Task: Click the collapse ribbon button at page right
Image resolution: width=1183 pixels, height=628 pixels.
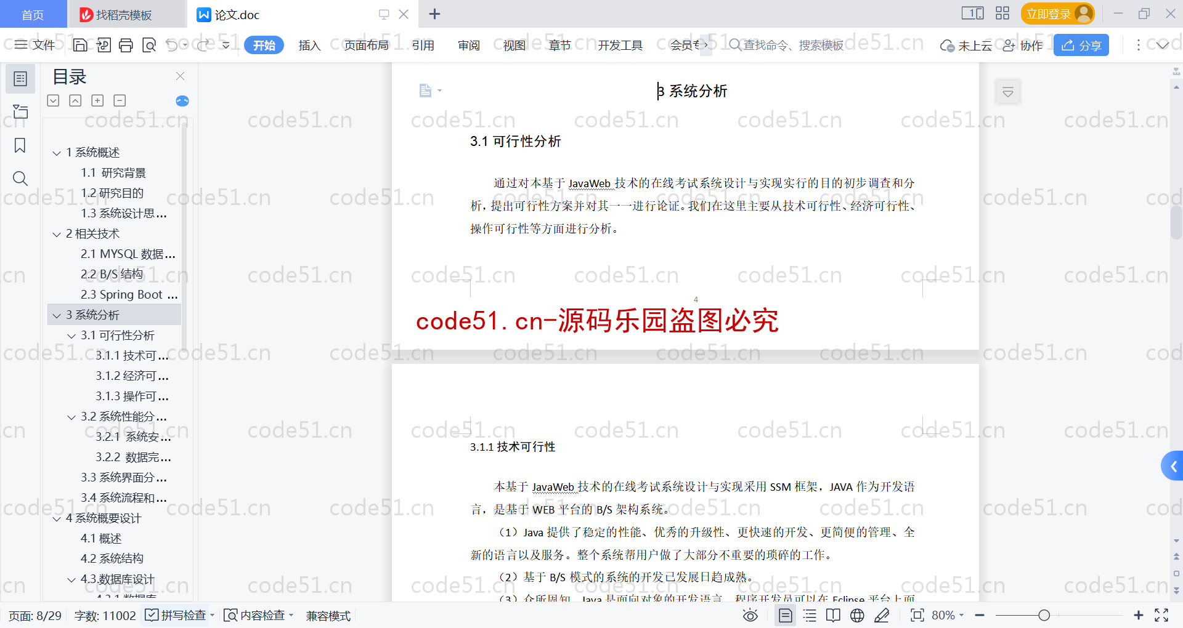Action: click(x=1008, y=92)
